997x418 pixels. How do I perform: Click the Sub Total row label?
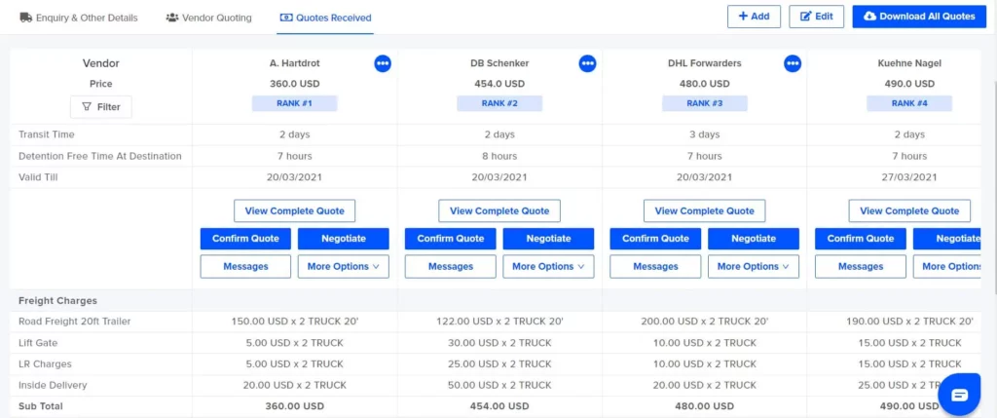41,406
